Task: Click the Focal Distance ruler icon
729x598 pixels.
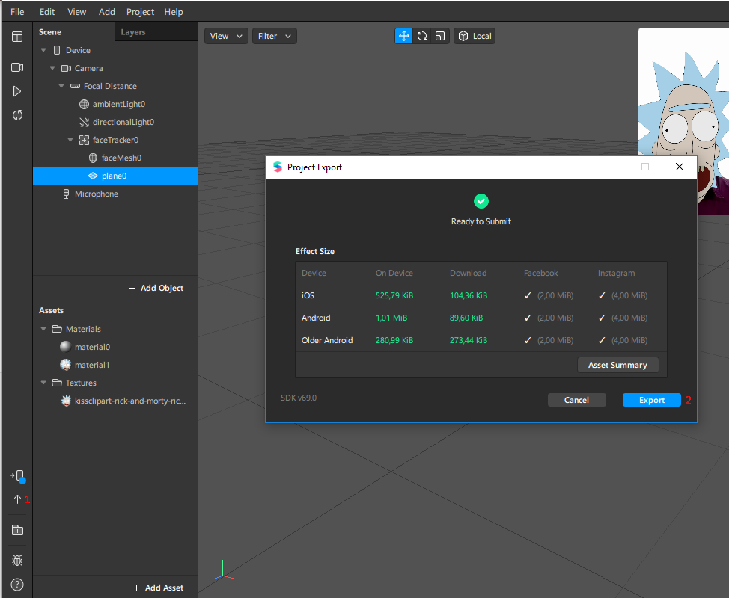Action: [75, 86]
